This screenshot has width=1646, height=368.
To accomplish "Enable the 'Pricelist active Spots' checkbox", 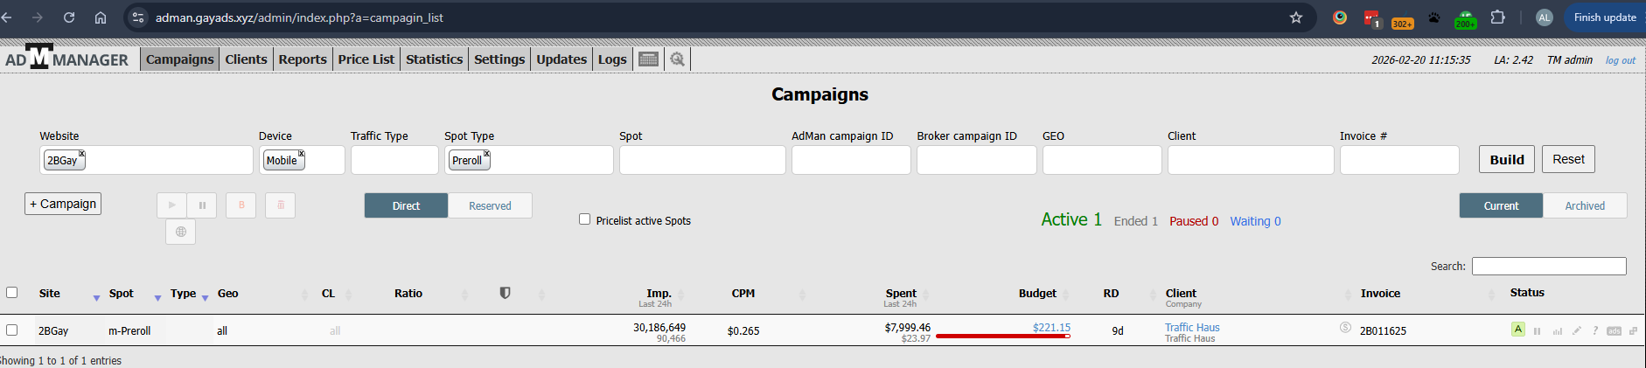I will (x=584, y=219).
